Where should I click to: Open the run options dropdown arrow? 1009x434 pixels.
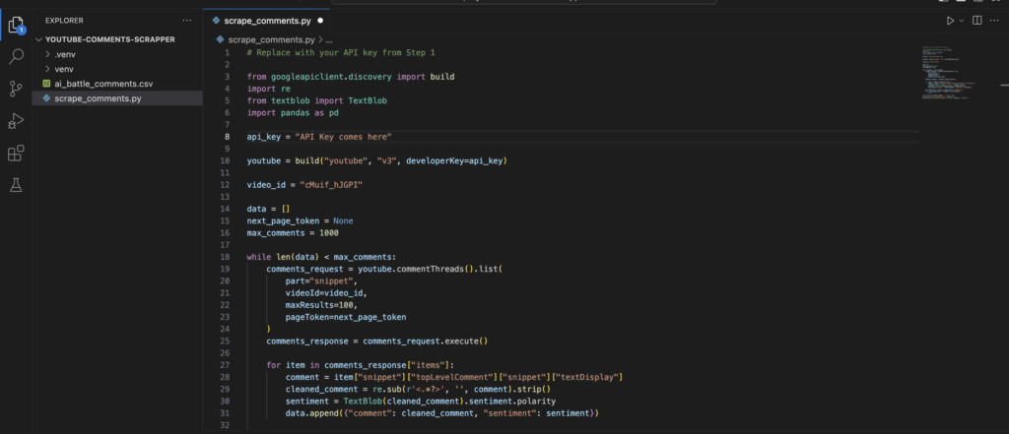click(x=962, y=21)
